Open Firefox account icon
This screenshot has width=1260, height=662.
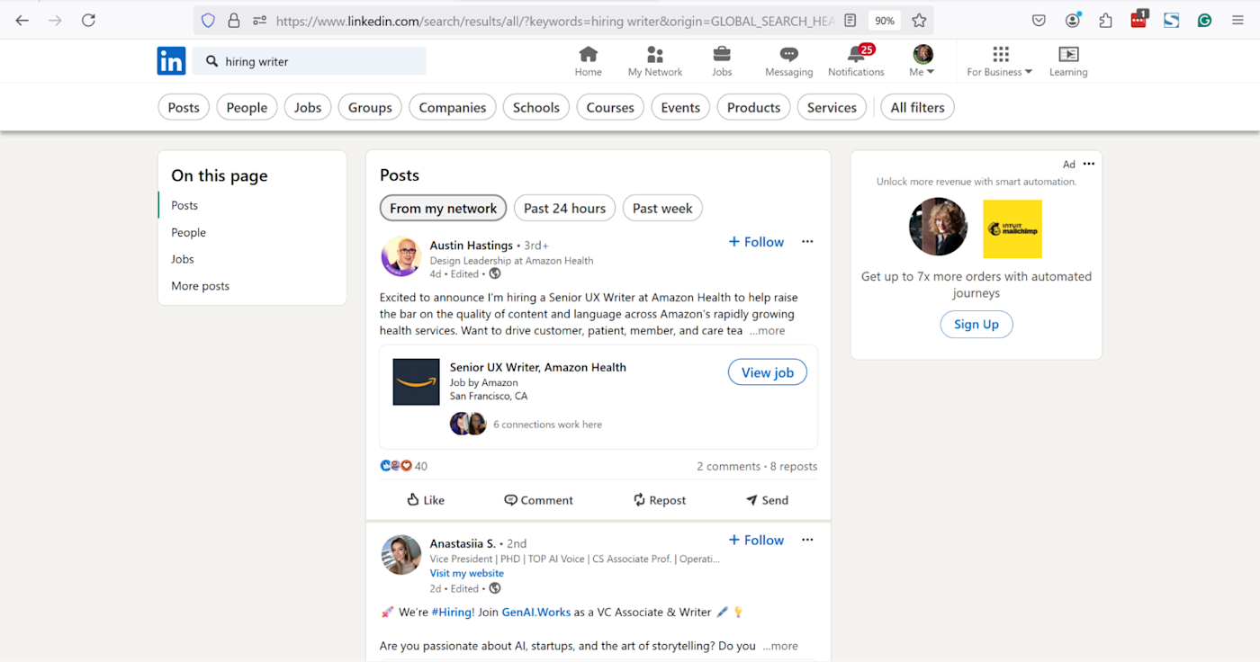[1073, 20]
